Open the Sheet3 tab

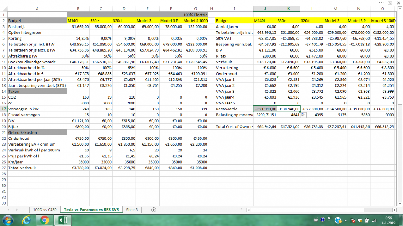point(132,210)
